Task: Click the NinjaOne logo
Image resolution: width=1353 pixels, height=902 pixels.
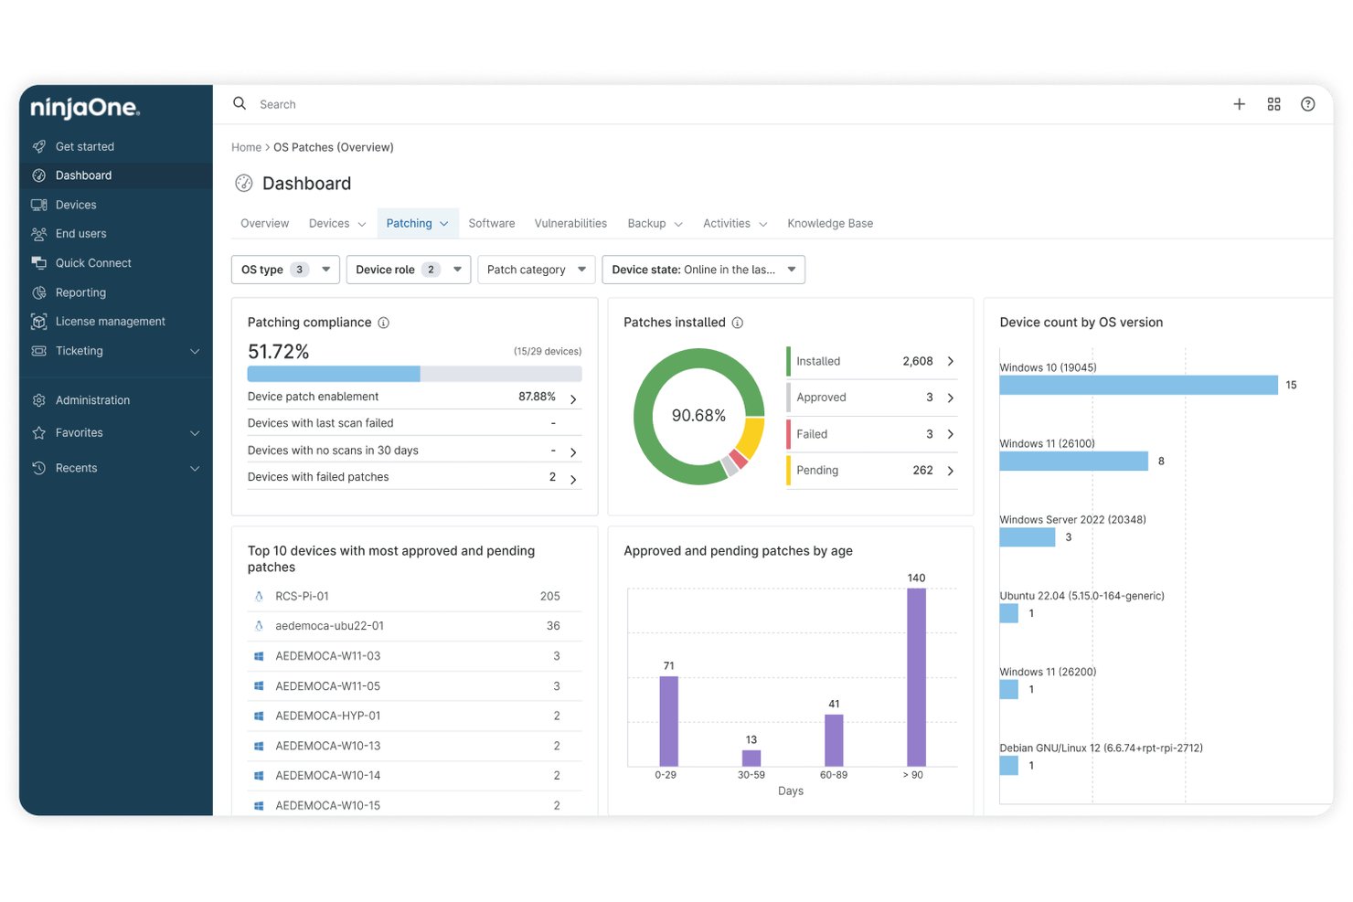Action: point(85,109)
